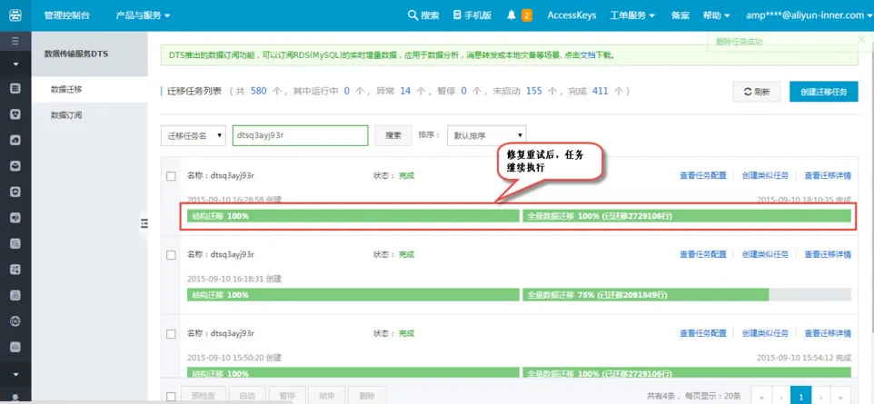Select checkbox for task created 16:28:58
This screenshot has width=874, height=404.
(171, 176)
